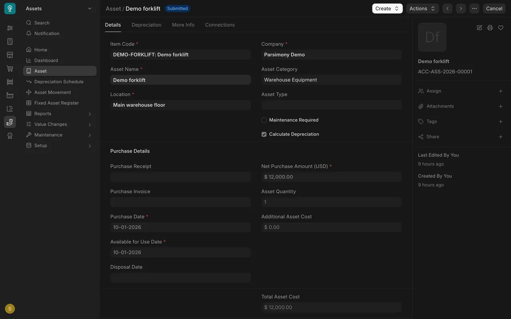This screenshot has width=511, height=319.
Task: Click the user avatar S at bottom left
Action: pos(10,309)
